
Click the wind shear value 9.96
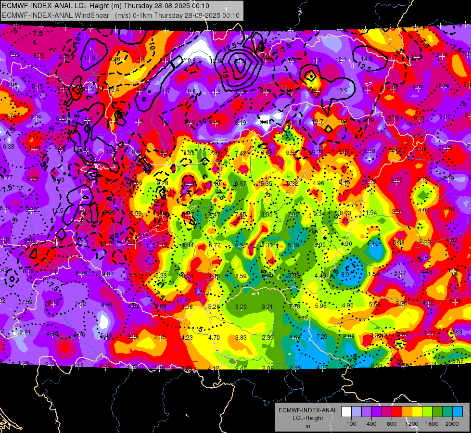(114, 59)
